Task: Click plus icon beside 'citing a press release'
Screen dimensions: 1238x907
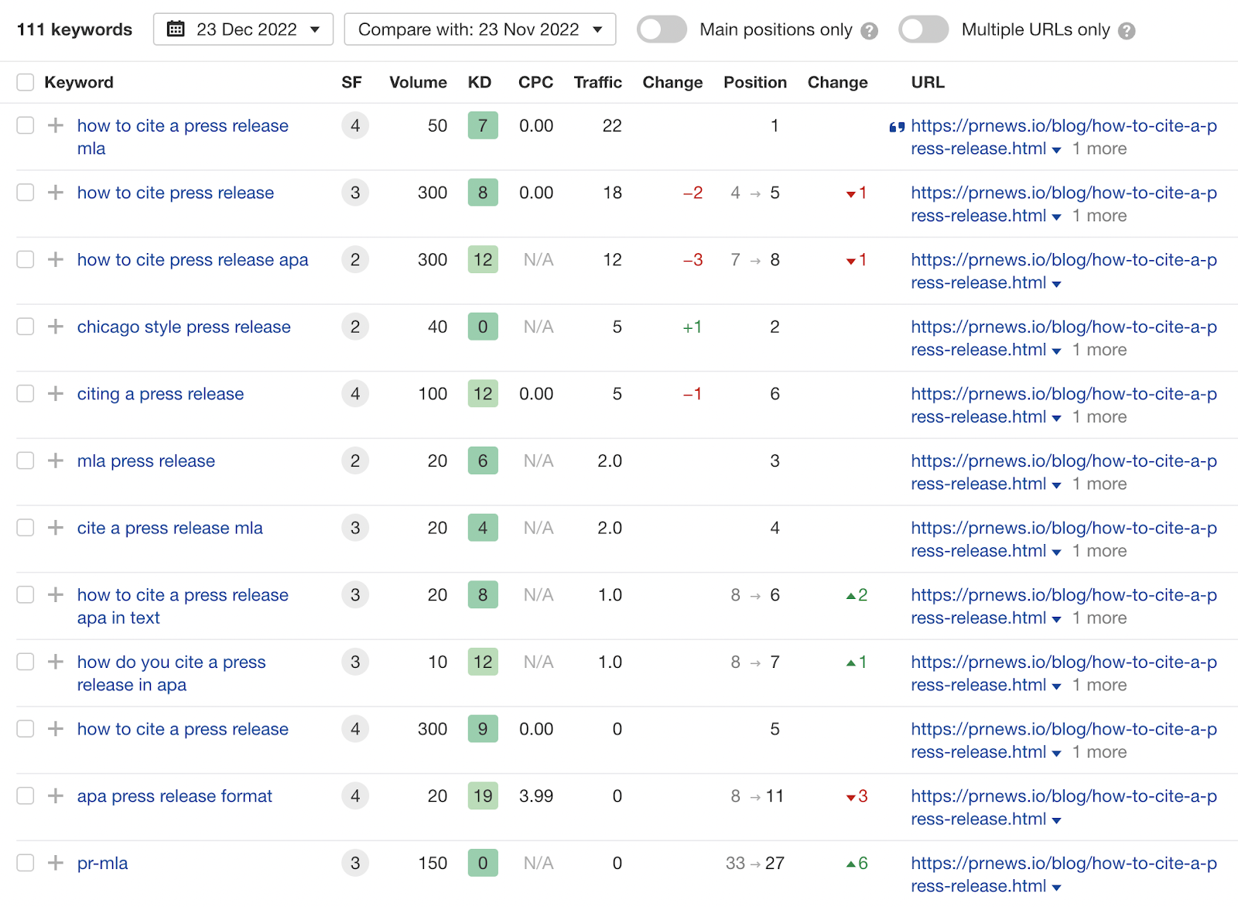Action: point(55,394)
